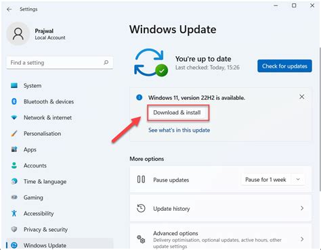The width and height of the screenshot is (321, 250).
Task: Open See what's in this update link
Action: click(x=179, y=130)
